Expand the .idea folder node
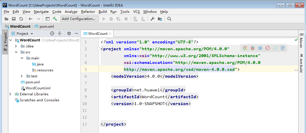This screenshot has width=306, height=133. tap(16, 46)
